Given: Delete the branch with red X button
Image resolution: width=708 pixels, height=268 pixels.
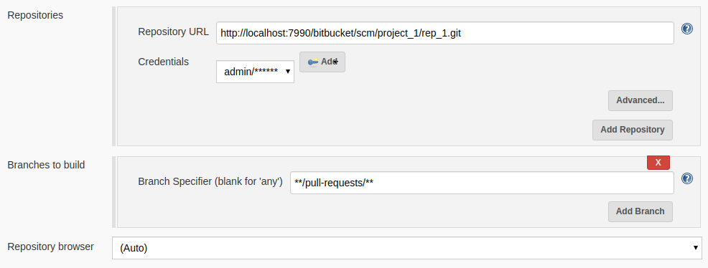Looking at the screenshot, I should click(x=658, y=163).
